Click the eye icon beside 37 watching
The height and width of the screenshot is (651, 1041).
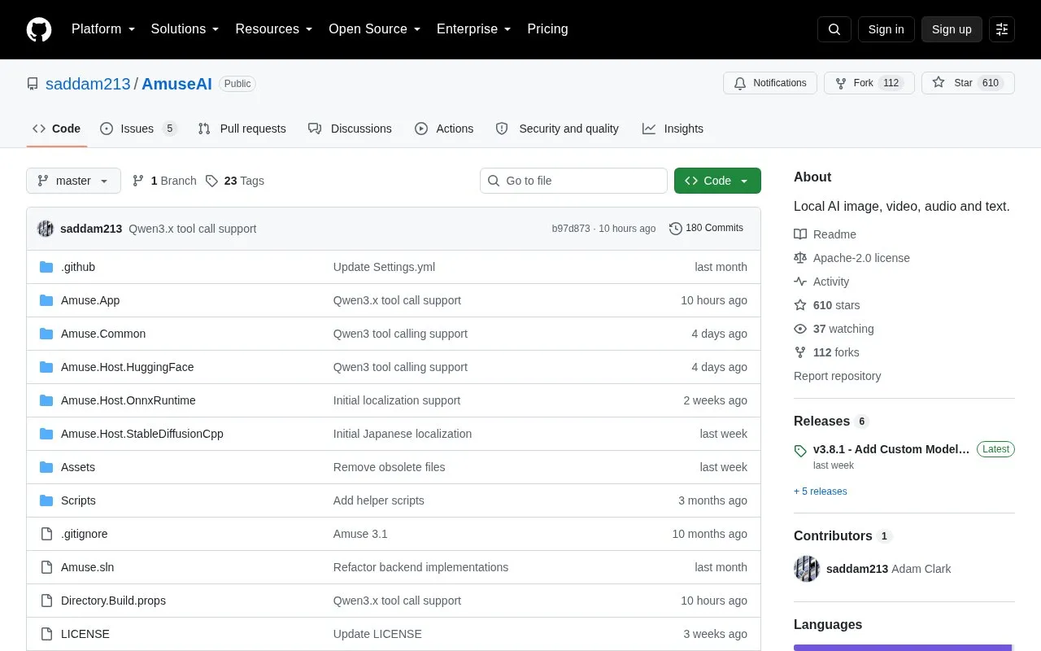(x=800, y=329)
